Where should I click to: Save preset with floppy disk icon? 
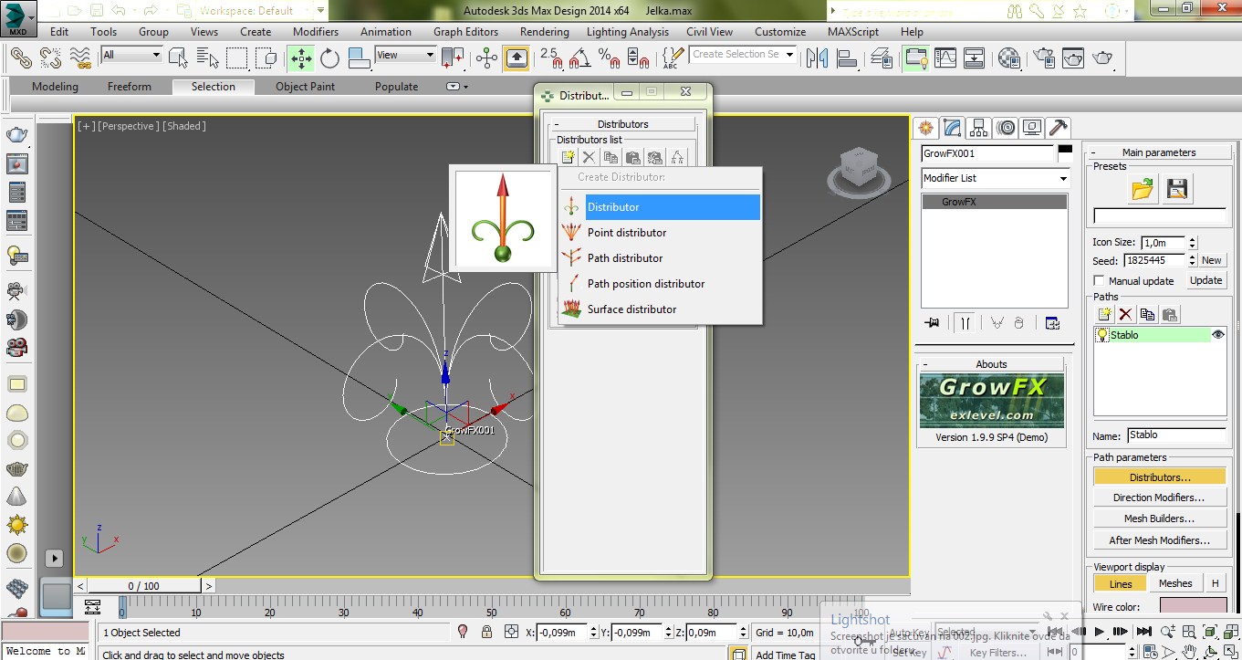pyautogui.click(x=1177, y=189)
